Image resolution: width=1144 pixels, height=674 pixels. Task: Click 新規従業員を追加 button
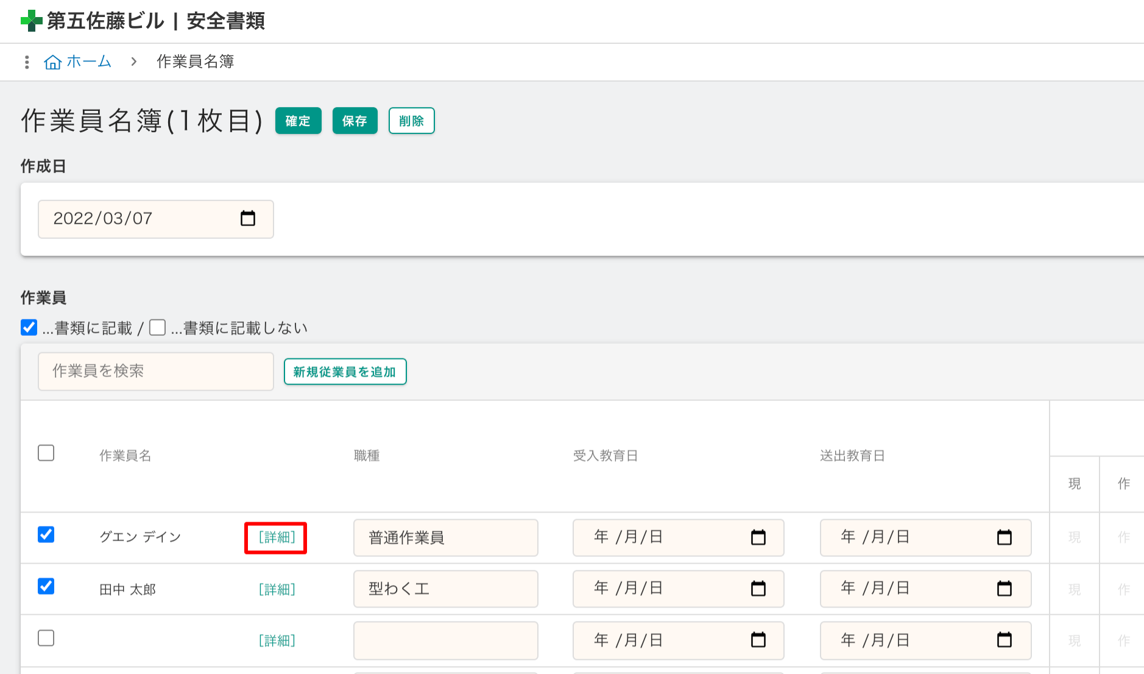pos(345,372)
